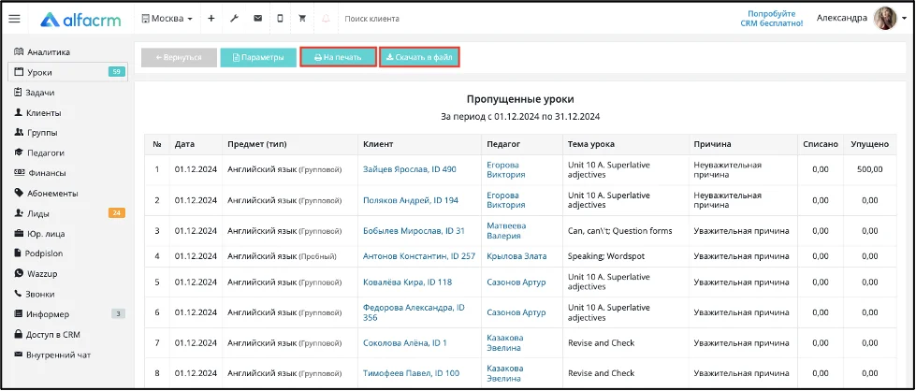This screenshot has height=391, width=916.
Task: Open the shopping cart icon
Action: point(302,19)
